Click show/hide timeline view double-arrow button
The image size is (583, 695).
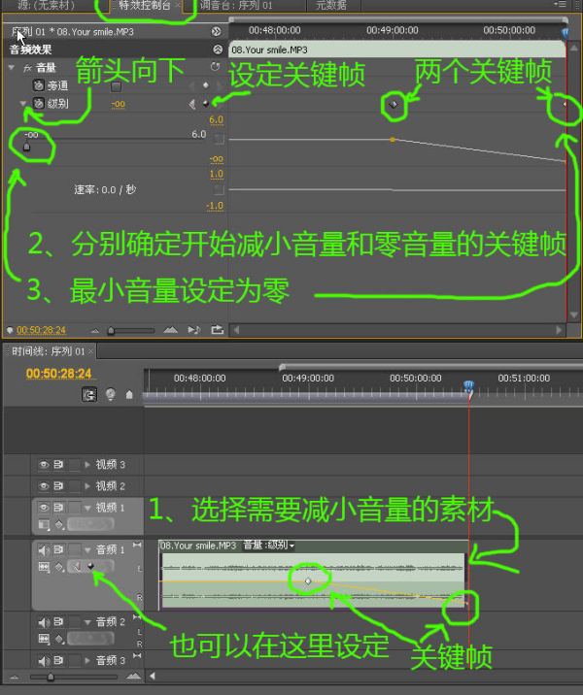pos(216,31)
